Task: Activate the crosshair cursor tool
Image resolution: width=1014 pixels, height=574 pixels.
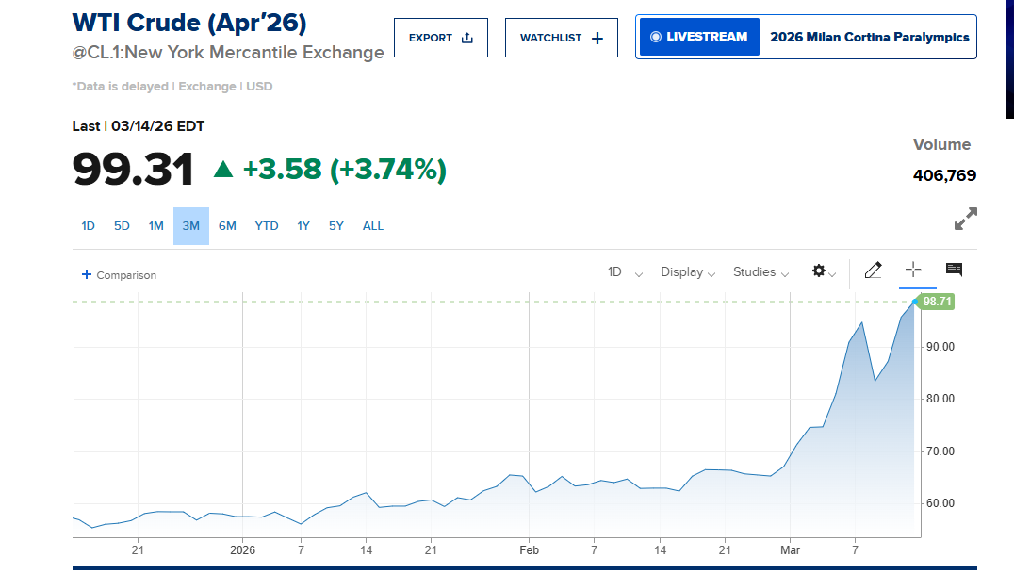Action: click(911, 271)
